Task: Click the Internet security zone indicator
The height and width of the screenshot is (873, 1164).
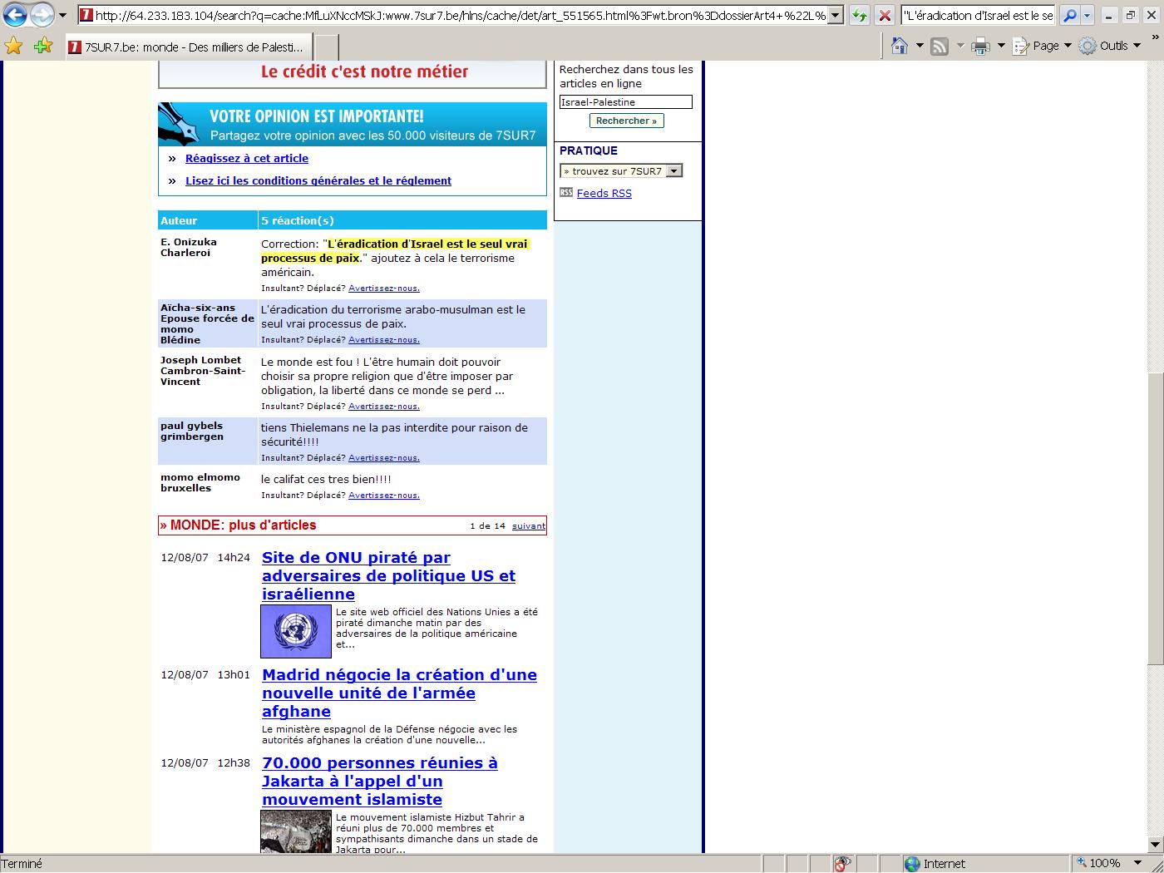Action: (x=985, y=864)
